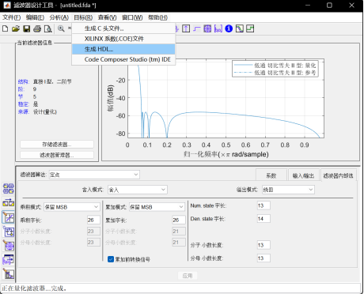Show pole-zero plot with the grid circle icon

point(207,28)
